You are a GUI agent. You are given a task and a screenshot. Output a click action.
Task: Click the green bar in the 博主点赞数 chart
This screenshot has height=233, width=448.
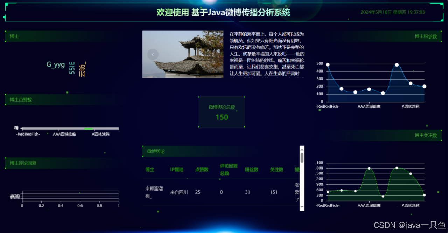(x=89, y=129)
